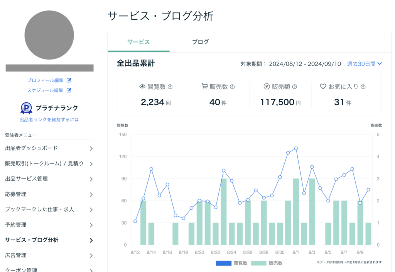Click the profile avatar image
The width and height of the screenshot is (395, 272).
[49, 35]
